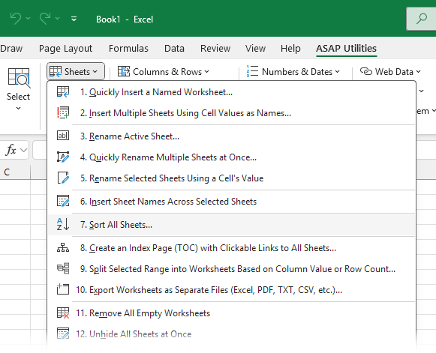This screenshot has width=436, height=353.
Task: Click the Insert Sheet Names icon
Action: (x=63, y=201)
